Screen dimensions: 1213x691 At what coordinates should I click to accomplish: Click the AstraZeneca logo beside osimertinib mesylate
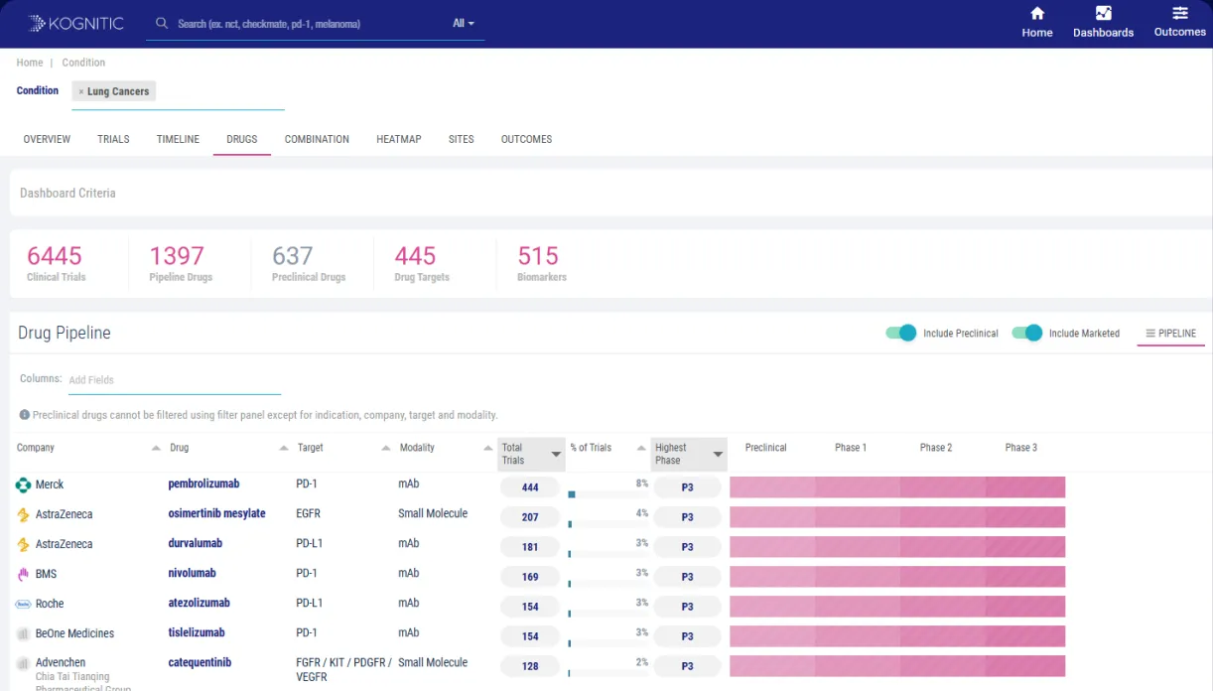[23, 515]
